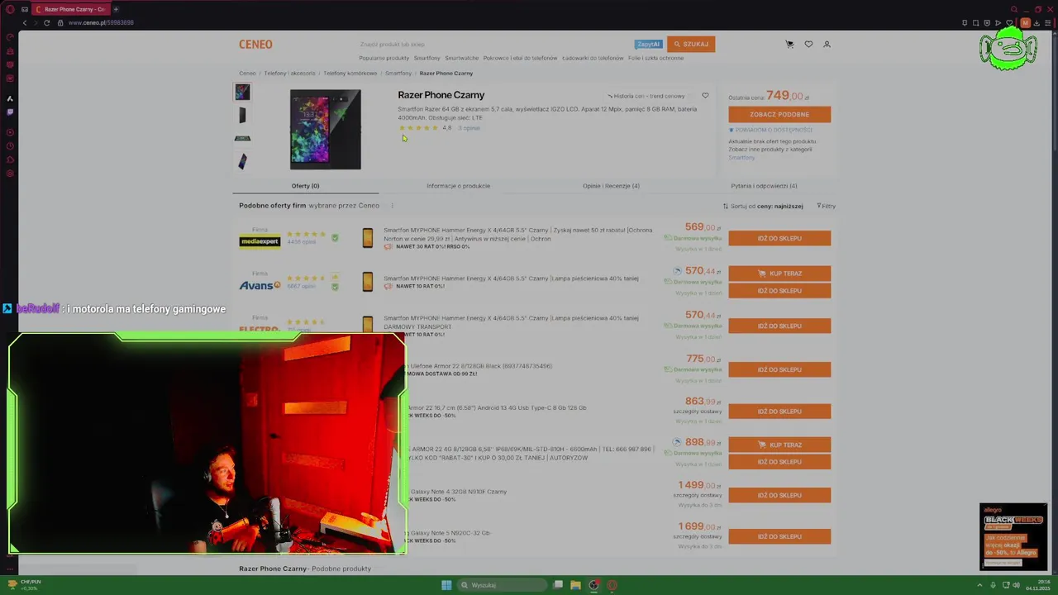Viewport: 1058px width, 595px height.
Task: Open favorites heart in Ceneo header
Action: click(x=808, y=44)
